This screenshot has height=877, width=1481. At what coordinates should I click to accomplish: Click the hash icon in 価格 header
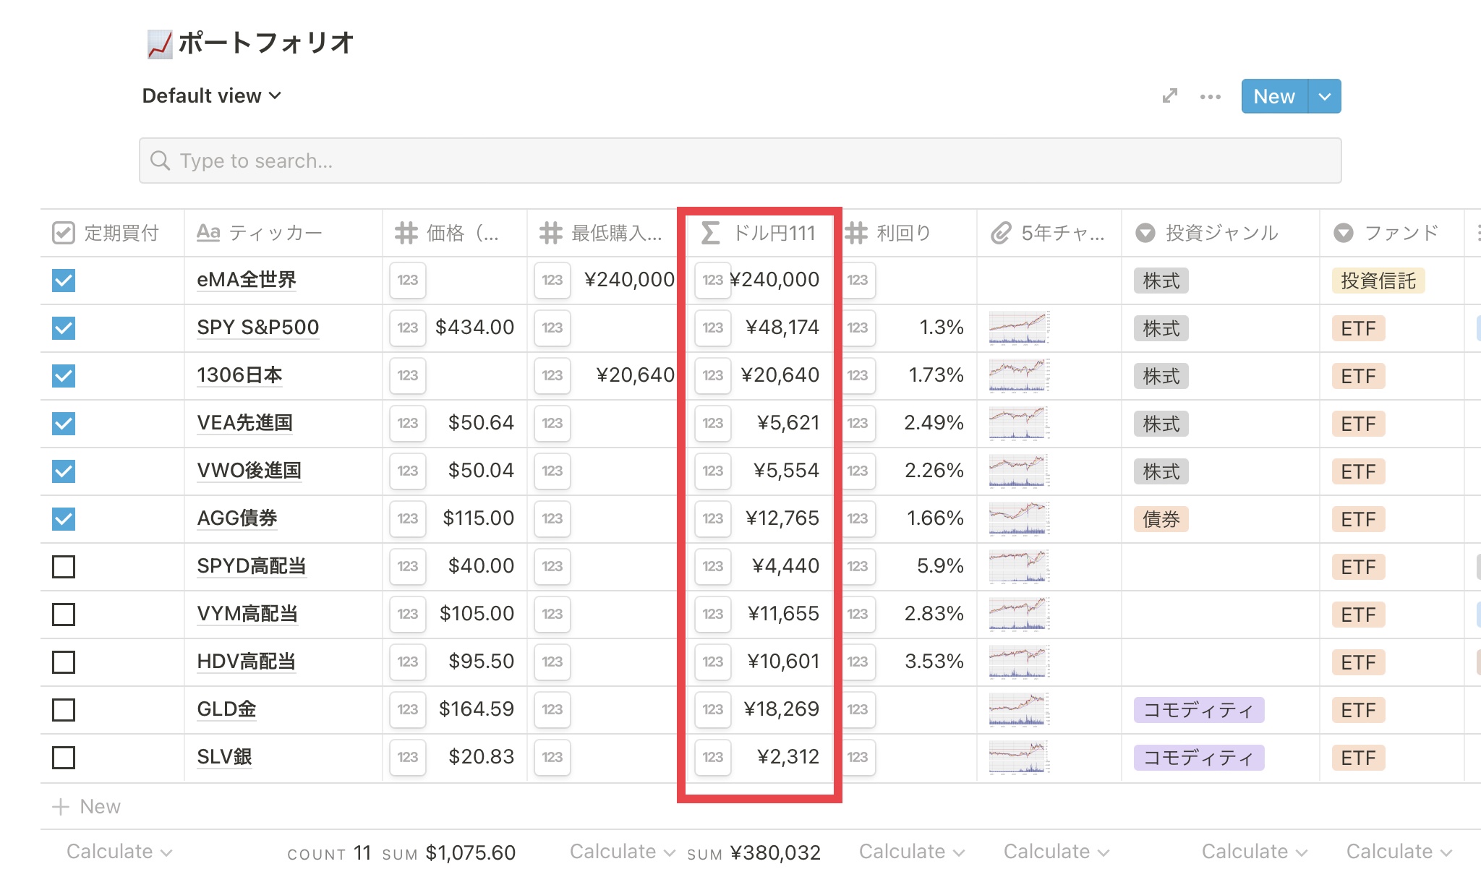tap(406, 233)
